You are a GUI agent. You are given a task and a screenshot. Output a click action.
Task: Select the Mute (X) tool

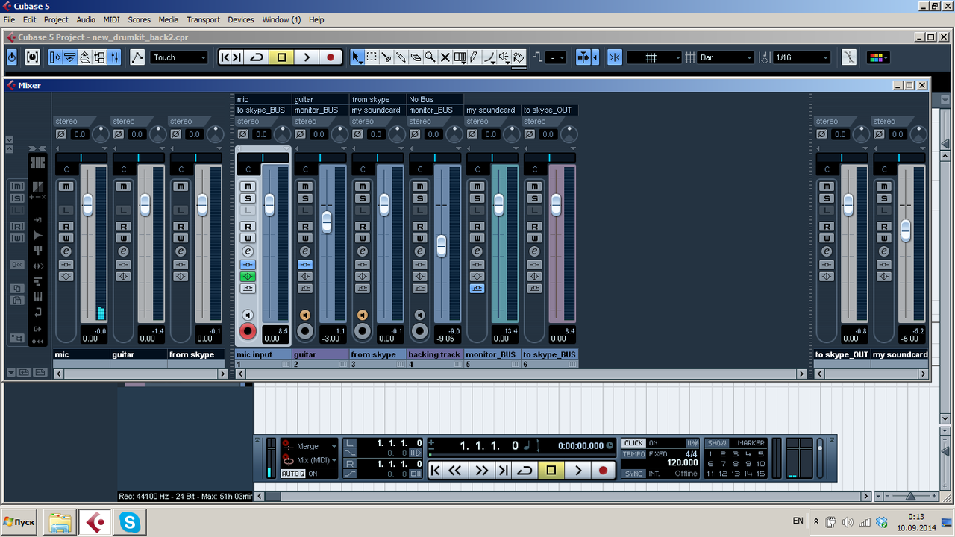click(445, 57)
